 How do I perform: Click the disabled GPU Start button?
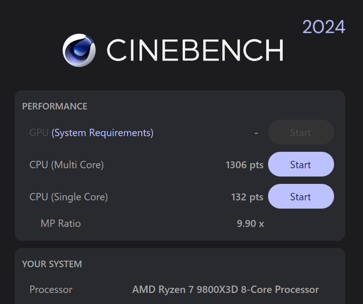click(x=300, y=132)
